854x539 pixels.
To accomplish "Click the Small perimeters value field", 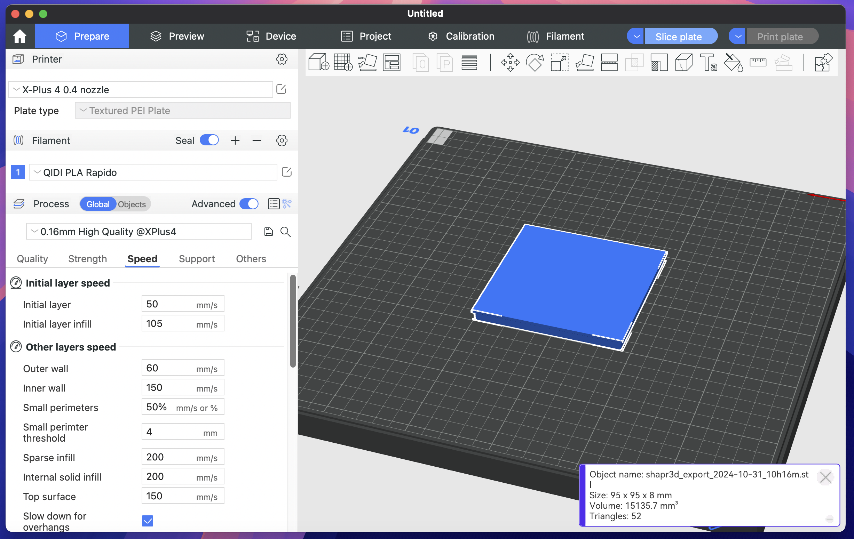I will click(183, 407).
